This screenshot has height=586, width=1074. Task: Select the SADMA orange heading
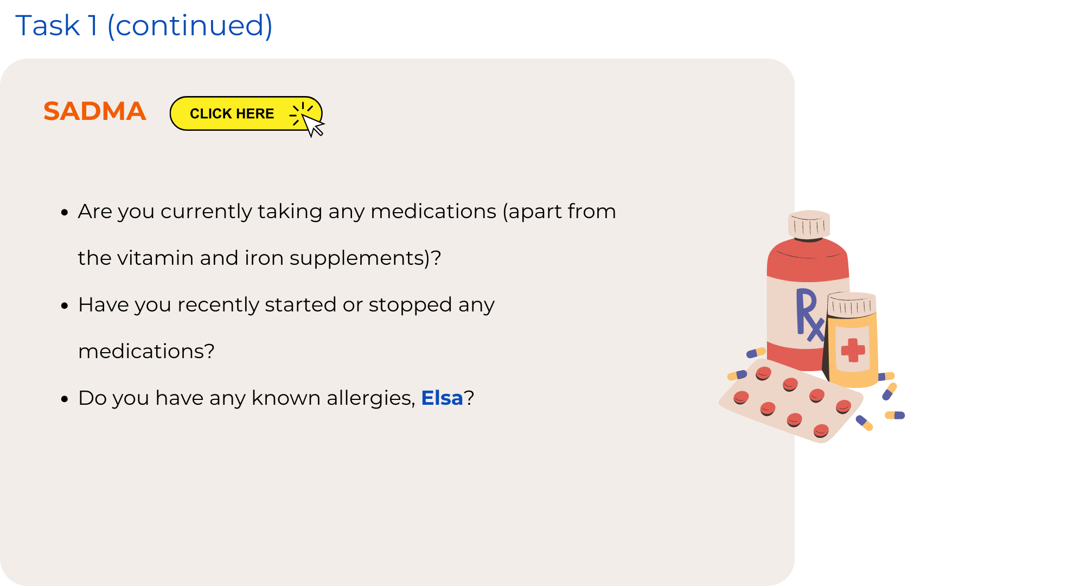click(x=95, y=111)
